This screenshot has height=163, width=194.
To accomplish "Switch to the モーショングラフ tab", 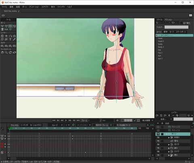I will click(36, 125).
